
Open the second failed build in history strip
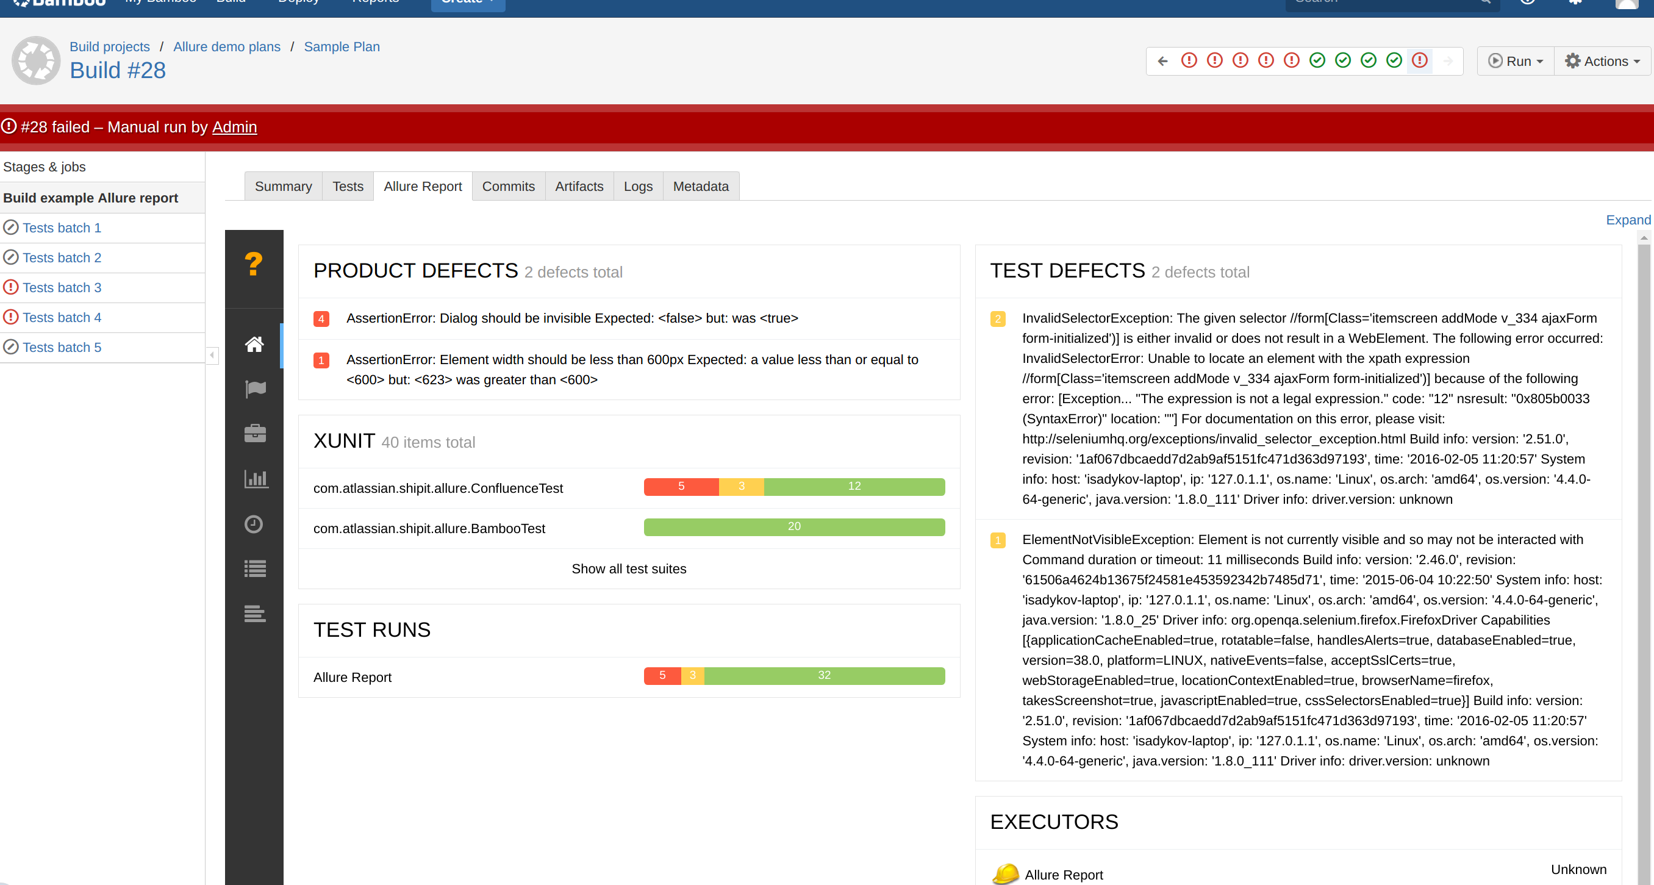[1215, 60]
